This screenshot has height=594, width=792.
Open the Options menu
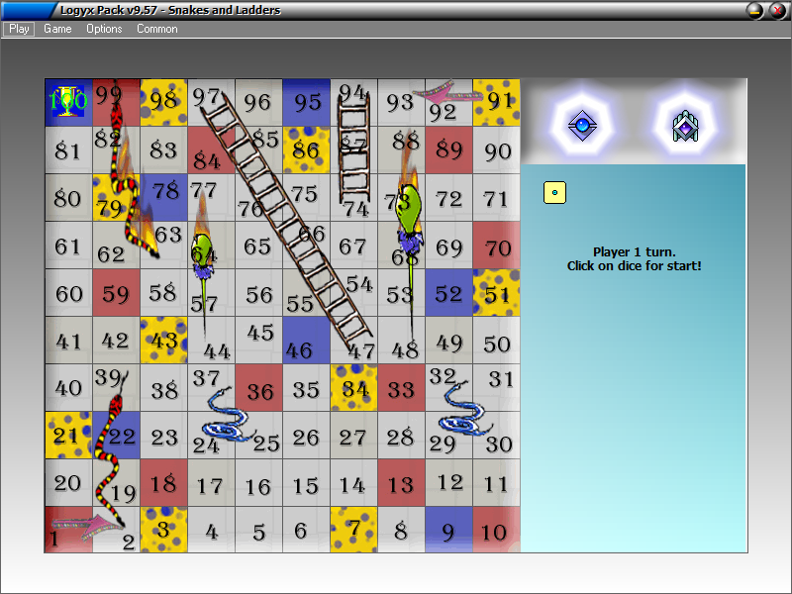click(x=104, y=29)
